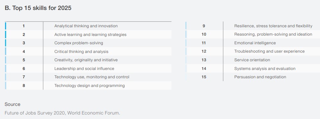Click 'Creativity, originality and initiative' text
The width and height of the screenshot is (320, 119).
tap(86, 60)
